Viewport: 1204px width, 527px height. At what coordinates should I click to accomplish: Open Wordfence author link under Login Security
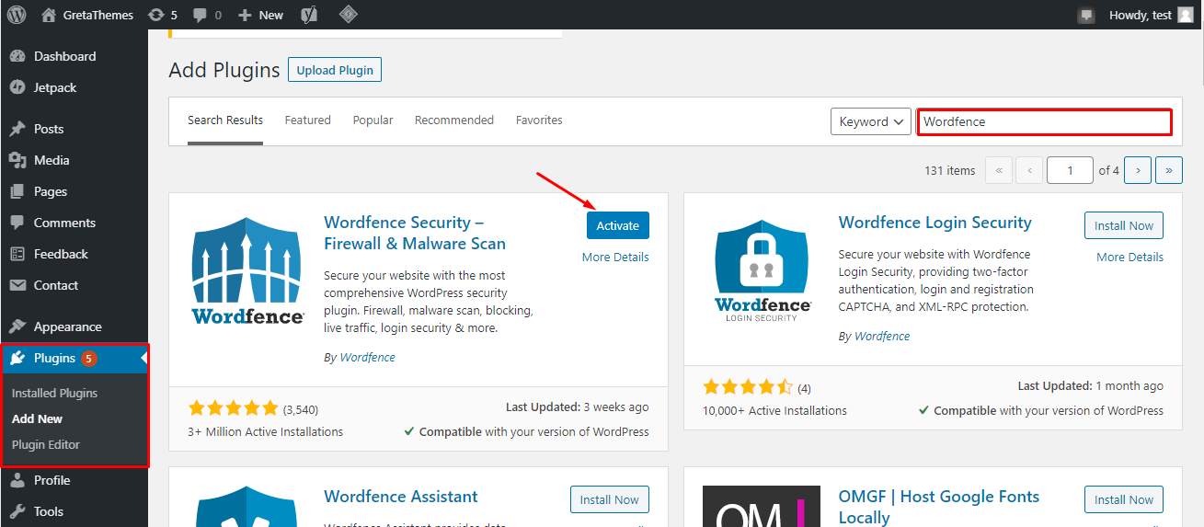(x=882, y=337)
